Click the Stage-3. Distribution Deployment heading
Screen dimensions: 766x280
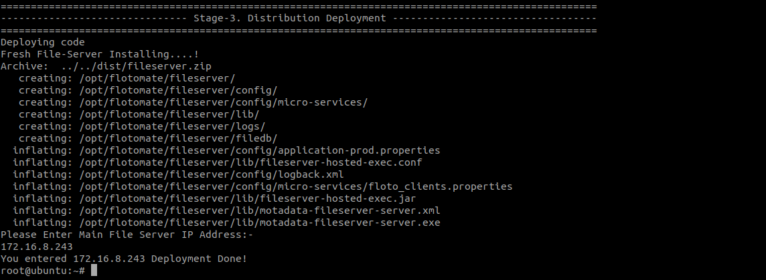tap(290, 19)
